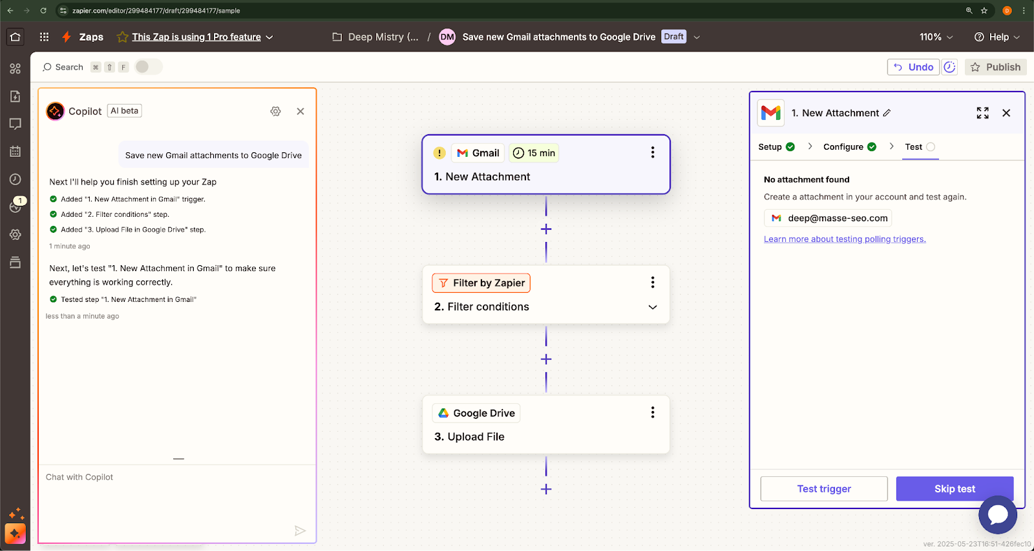Expand the Pro feature dropdown chevron
The width and height of the screenshot is (1034, 551).
[x=269, y=37]
